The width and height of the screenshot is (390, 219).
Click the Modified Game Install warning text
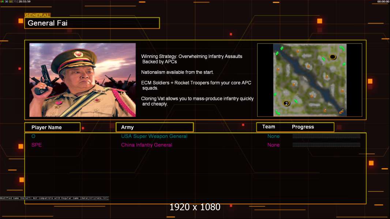point(55,198)
